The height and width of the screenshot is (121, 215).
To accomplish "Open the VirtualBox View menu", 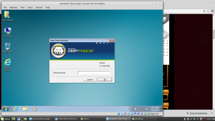I will (23, 8).
